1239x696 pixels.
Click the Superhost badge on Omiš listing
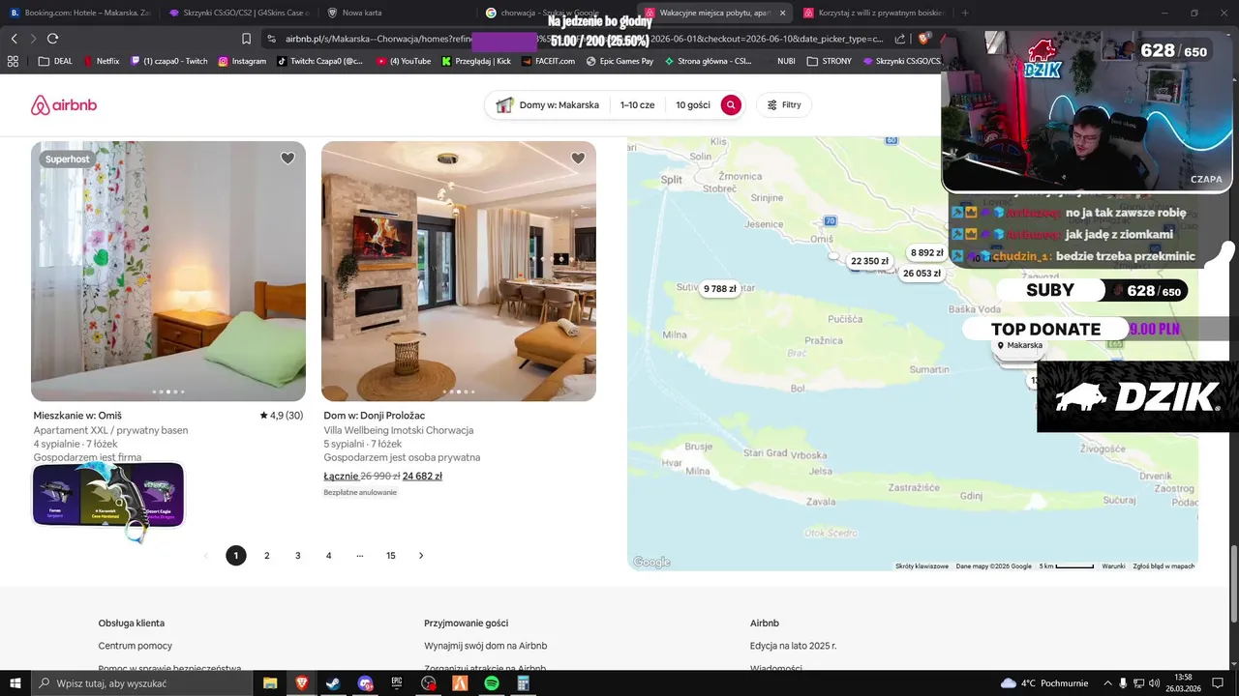click(x=68, y=159)
